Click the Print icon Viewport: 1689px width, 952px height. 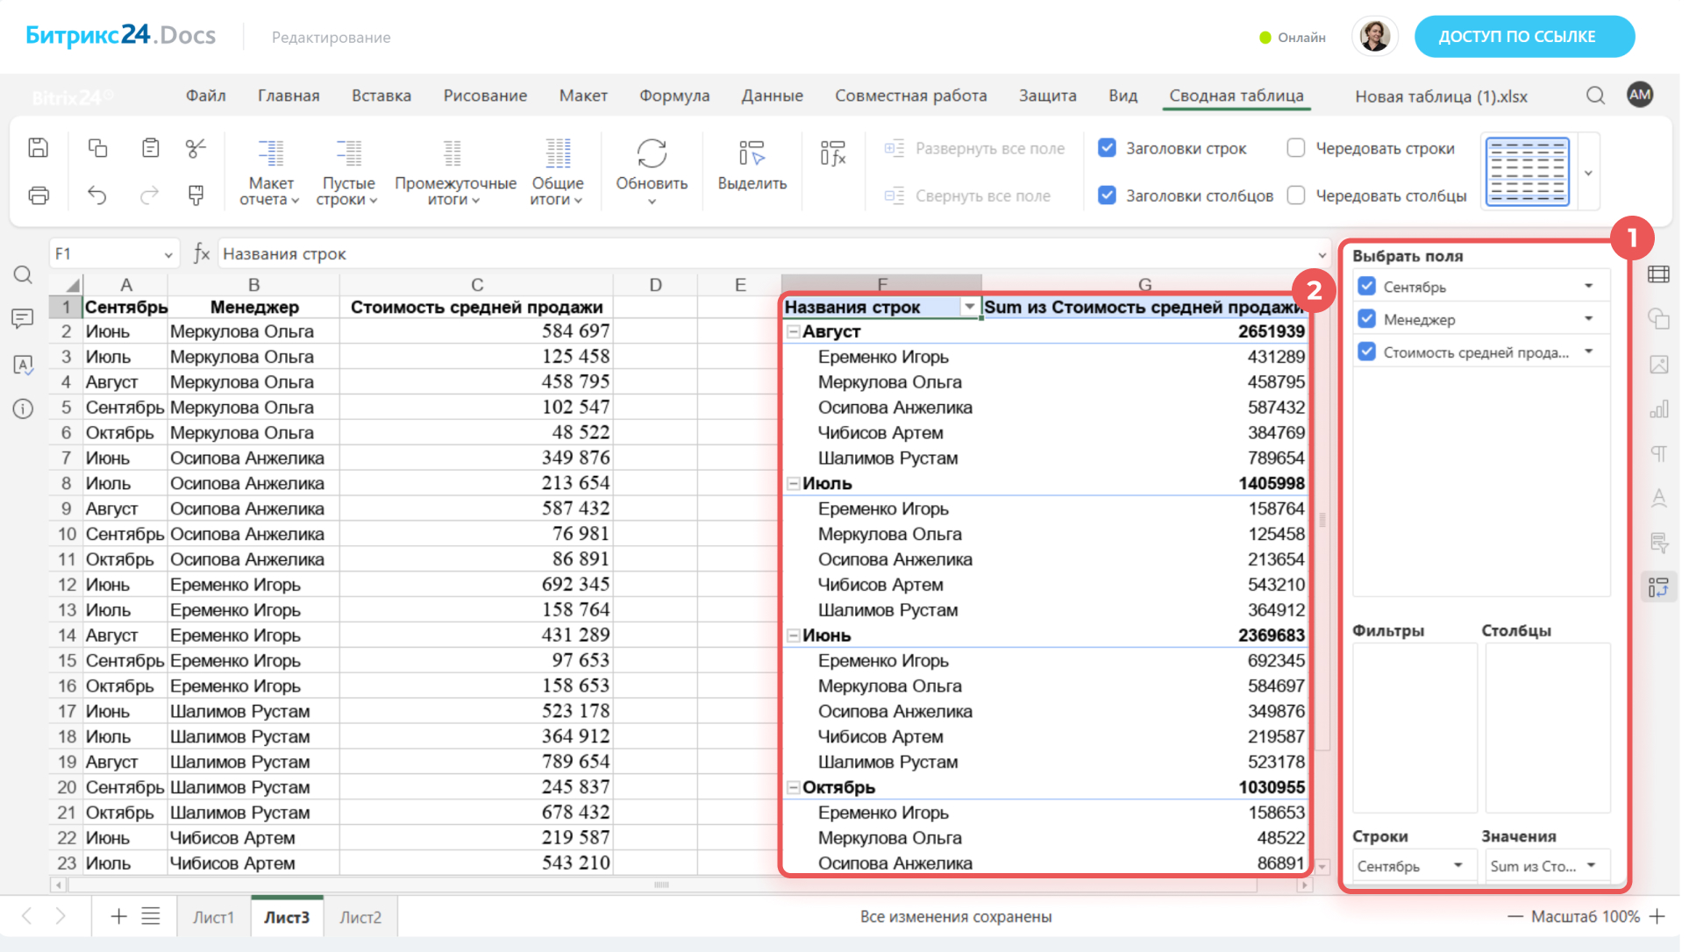[x=38, y=195]
